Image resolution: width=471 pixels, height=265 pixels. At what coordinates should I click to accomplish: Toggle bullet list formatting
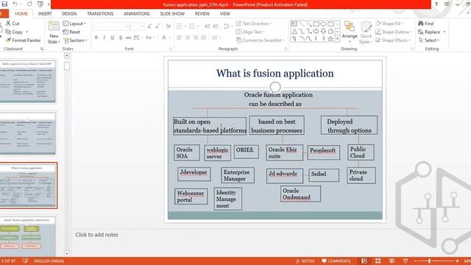tap(179, 26)
